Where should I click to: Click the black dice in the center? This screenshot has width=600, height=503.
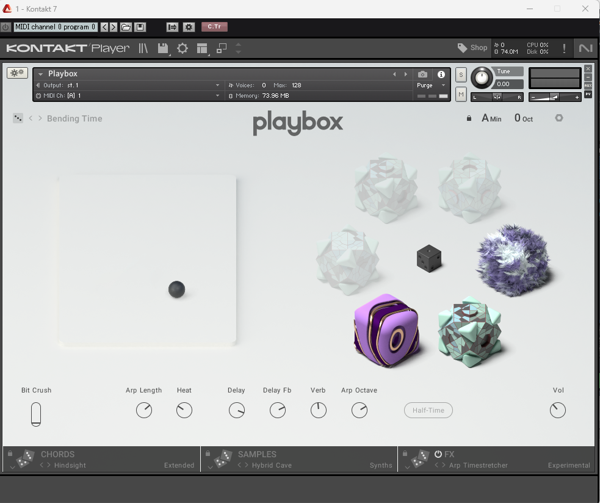(x=429, y=259)
